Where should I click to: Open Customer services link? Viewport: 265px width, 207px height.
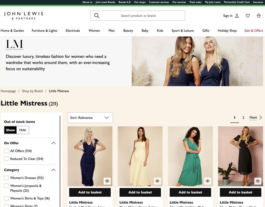(159, 2)
